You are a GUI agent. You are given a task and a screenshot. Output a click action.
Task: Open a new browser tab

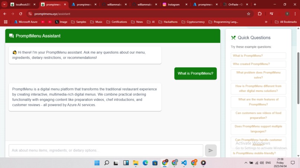(x=255, y=4)
